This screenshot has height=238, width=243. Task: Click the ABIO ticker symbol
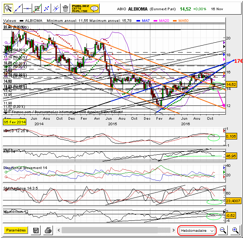[x=121, y=9]
